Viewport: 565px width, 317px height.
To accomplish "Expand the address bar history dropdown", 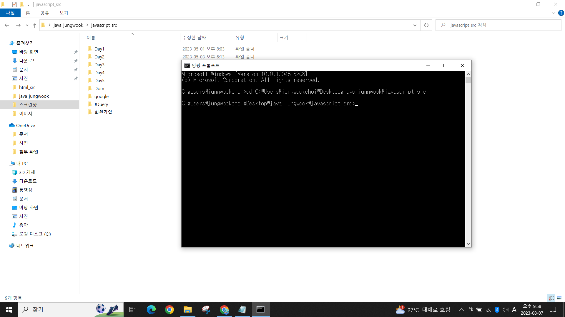I will tap(415, 25).
